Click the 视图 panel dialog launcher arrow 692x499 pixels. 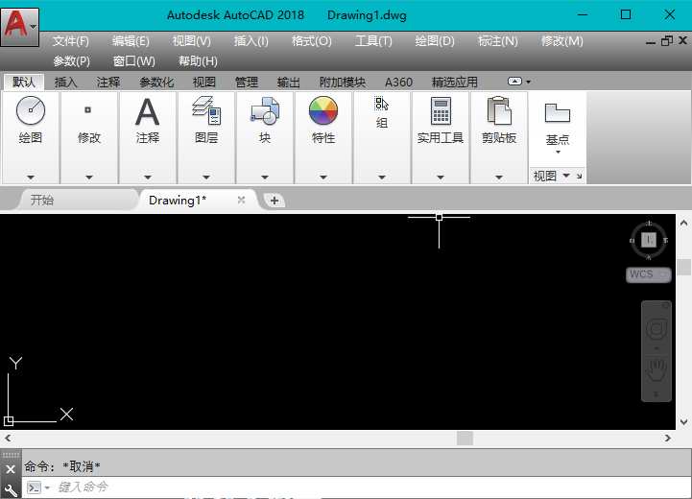579,176
